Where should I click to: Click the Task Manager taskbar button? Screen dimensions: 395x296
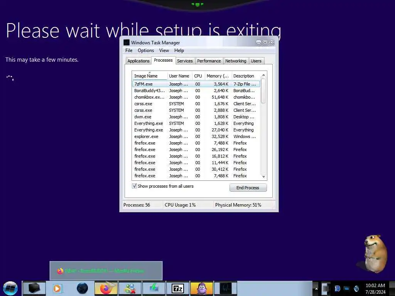pos(226,288)
